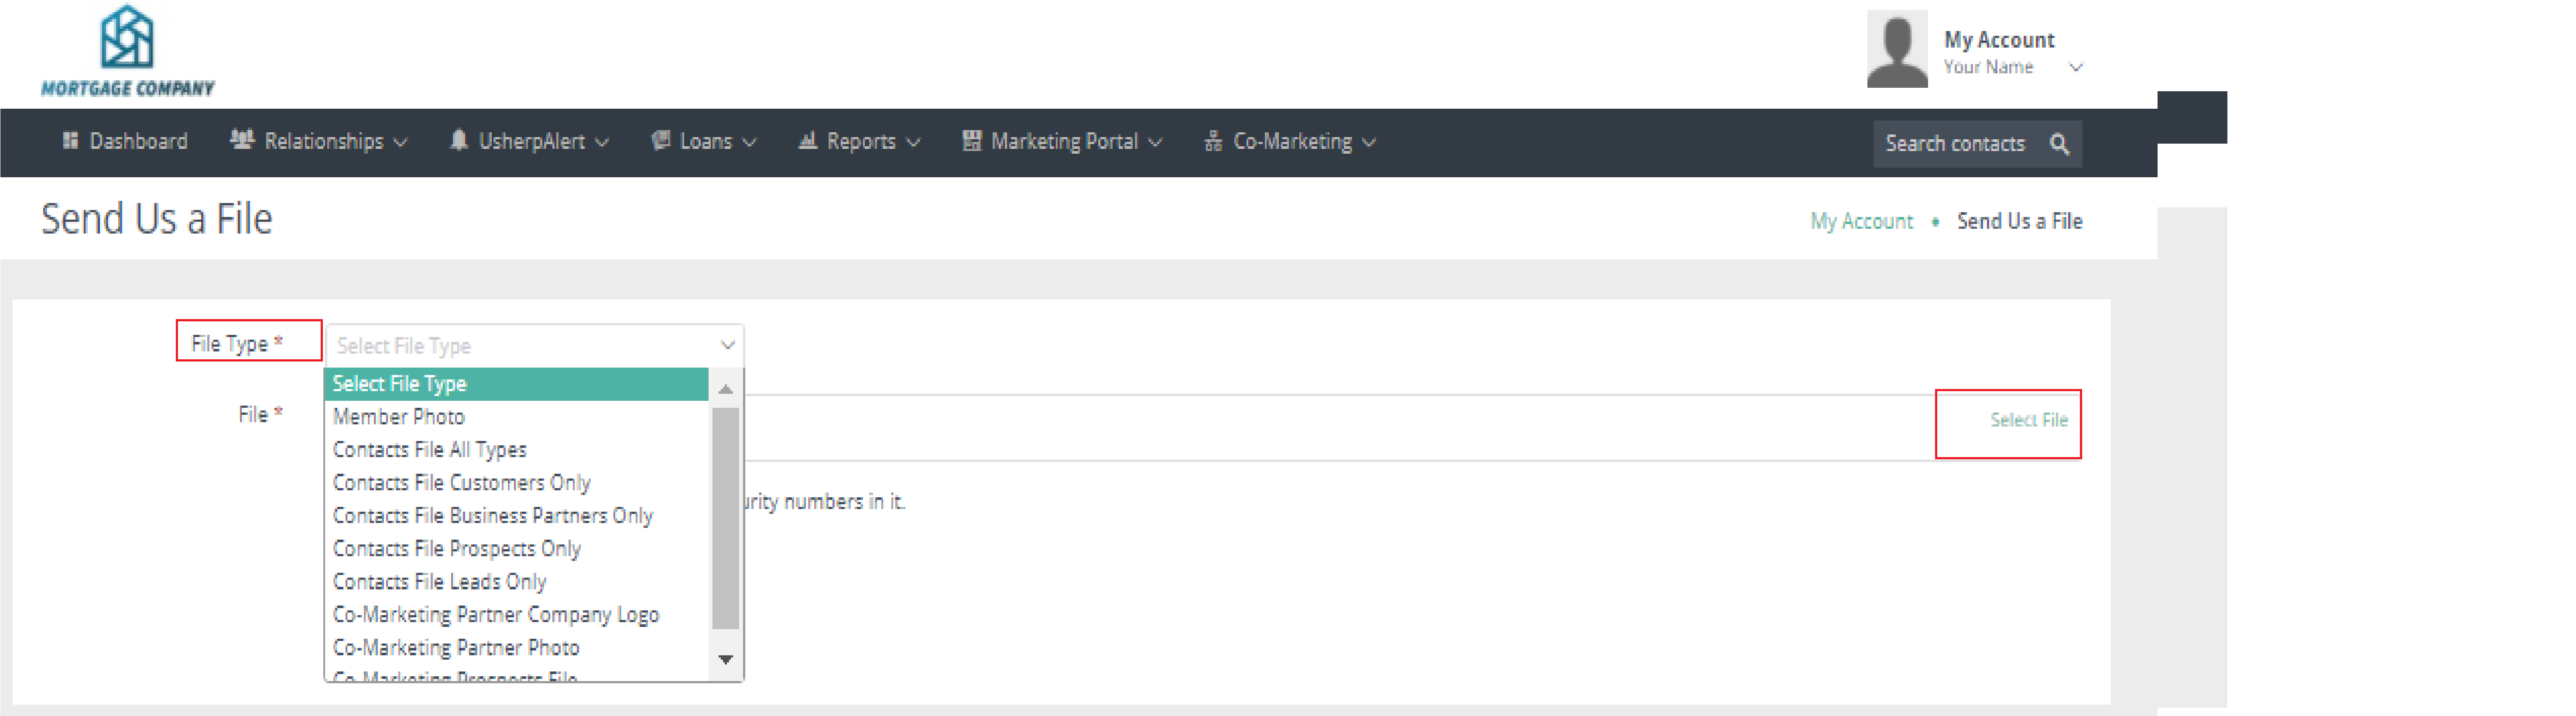Open the Select File Type combo box
This screenshot has width=2576, height=716.
click(x=534, y=345)
